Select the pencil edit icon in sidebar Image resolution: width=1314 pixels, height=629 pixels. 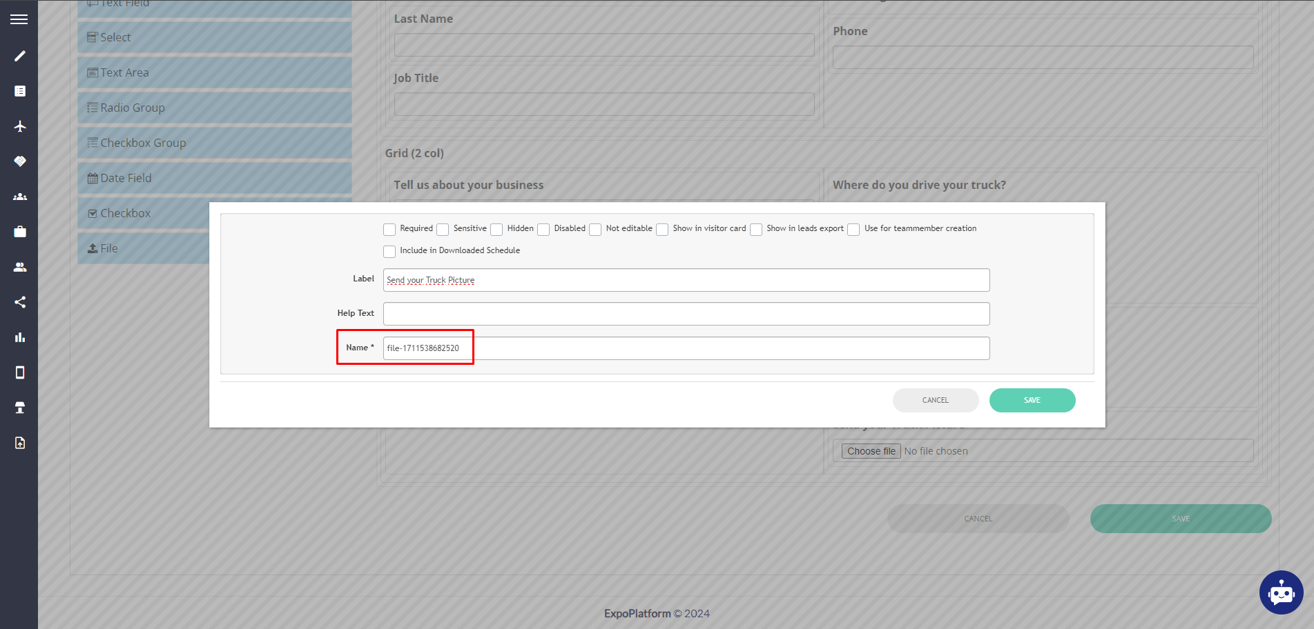pos(19,55)
